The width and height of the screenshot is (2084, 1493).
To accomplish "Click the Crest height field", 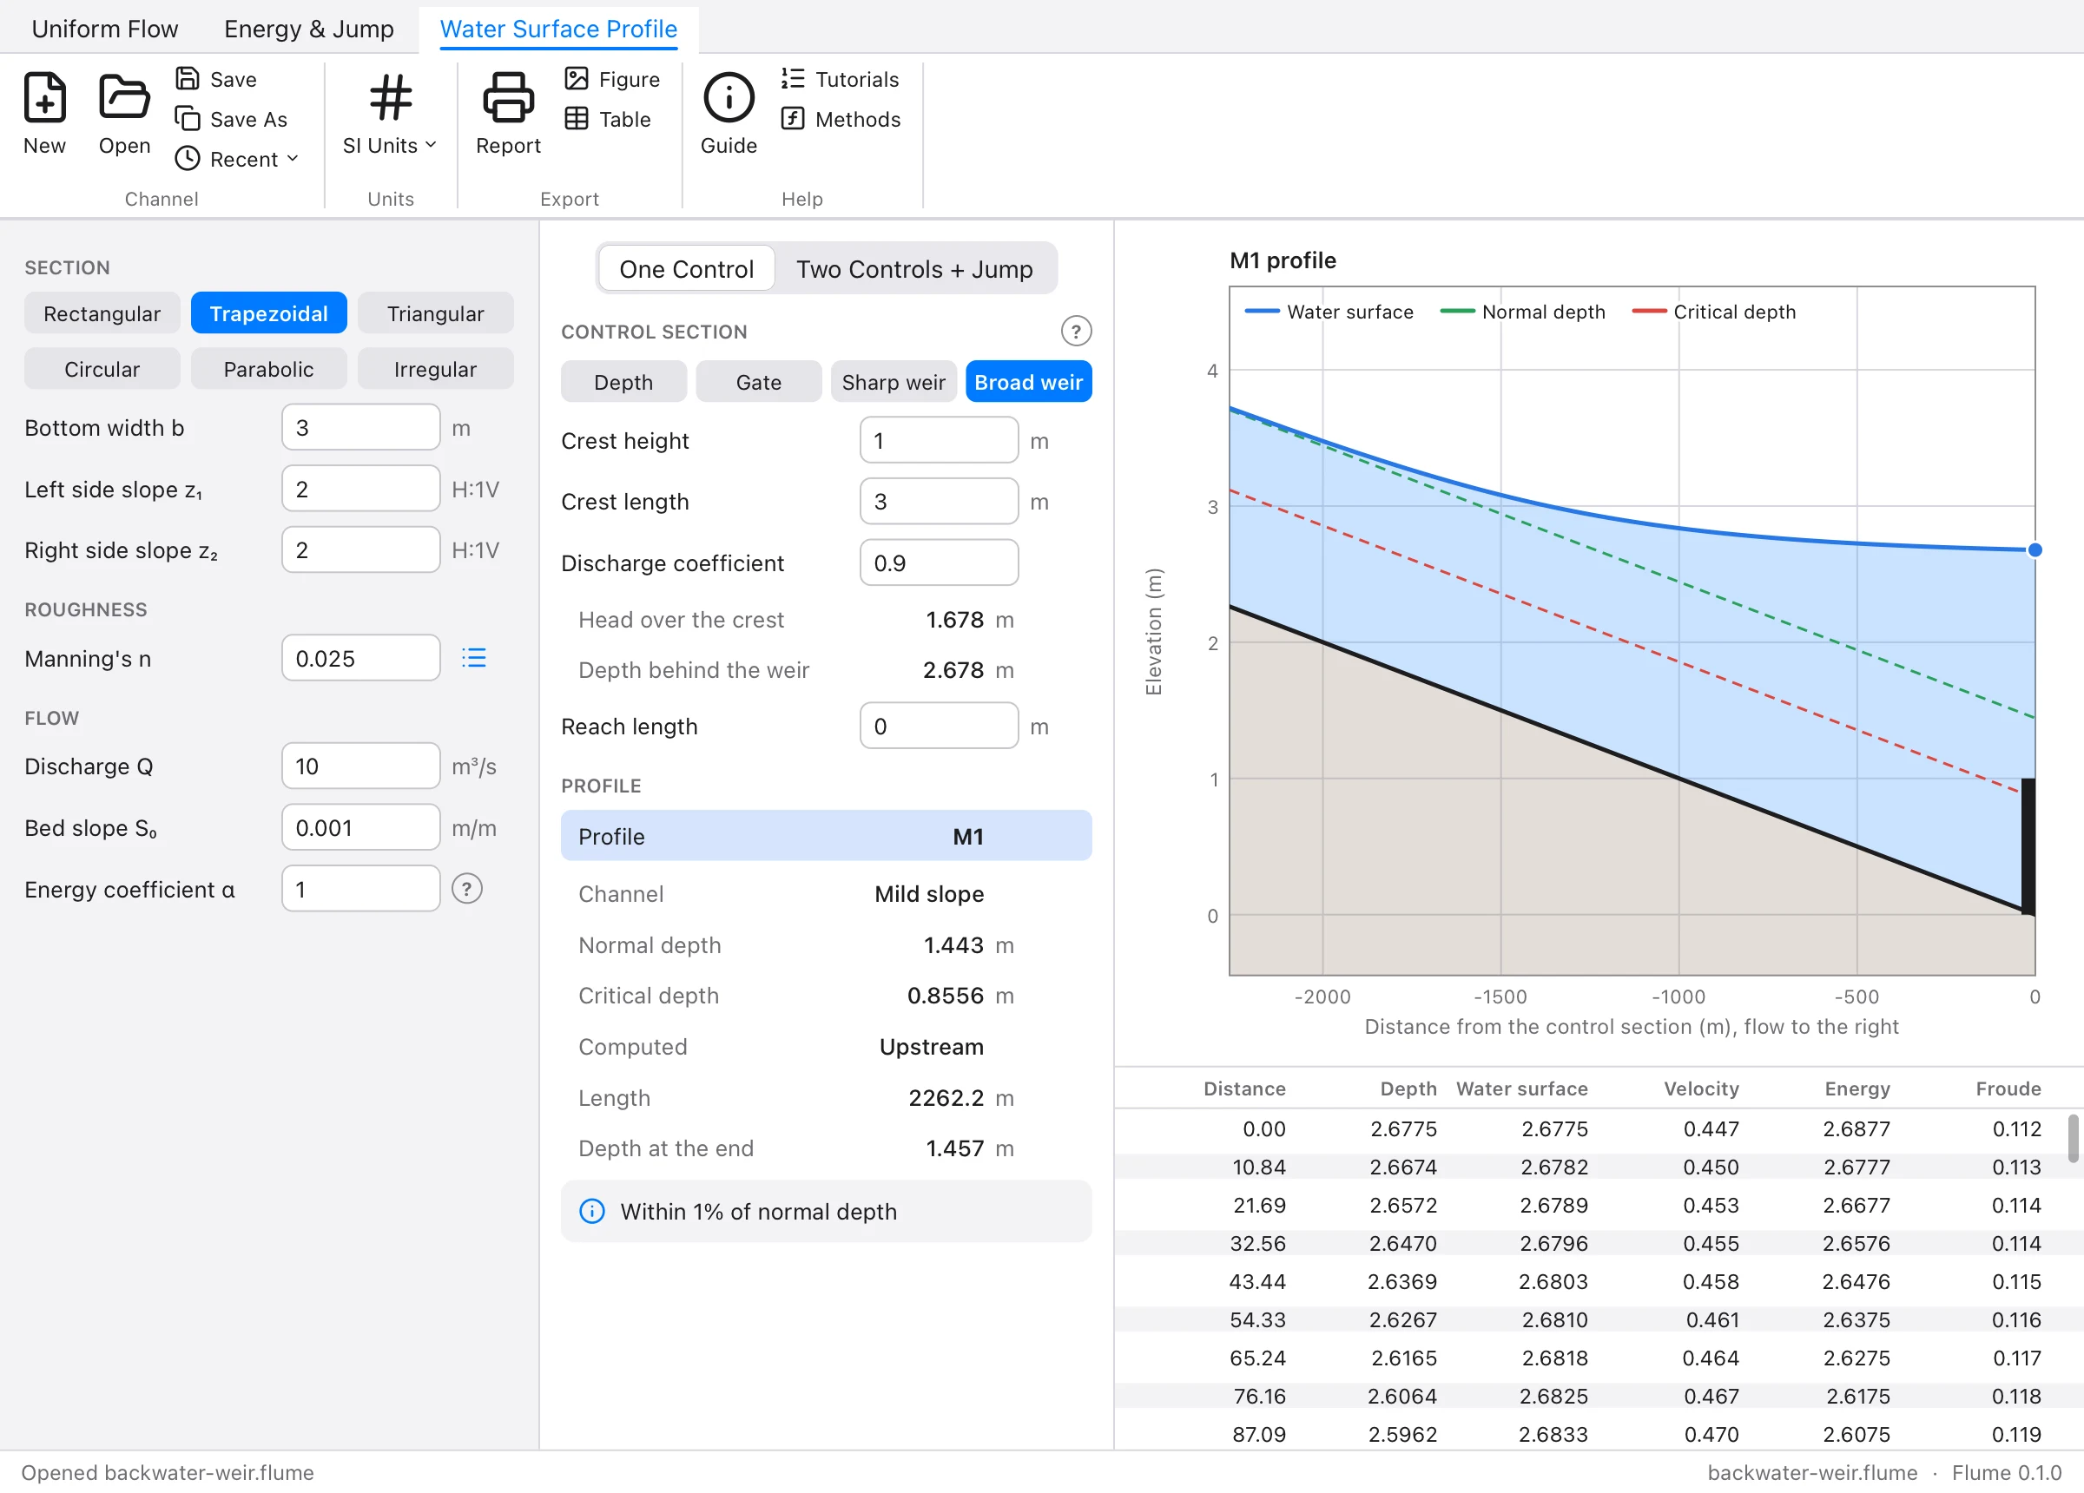I will coord(939,440).
